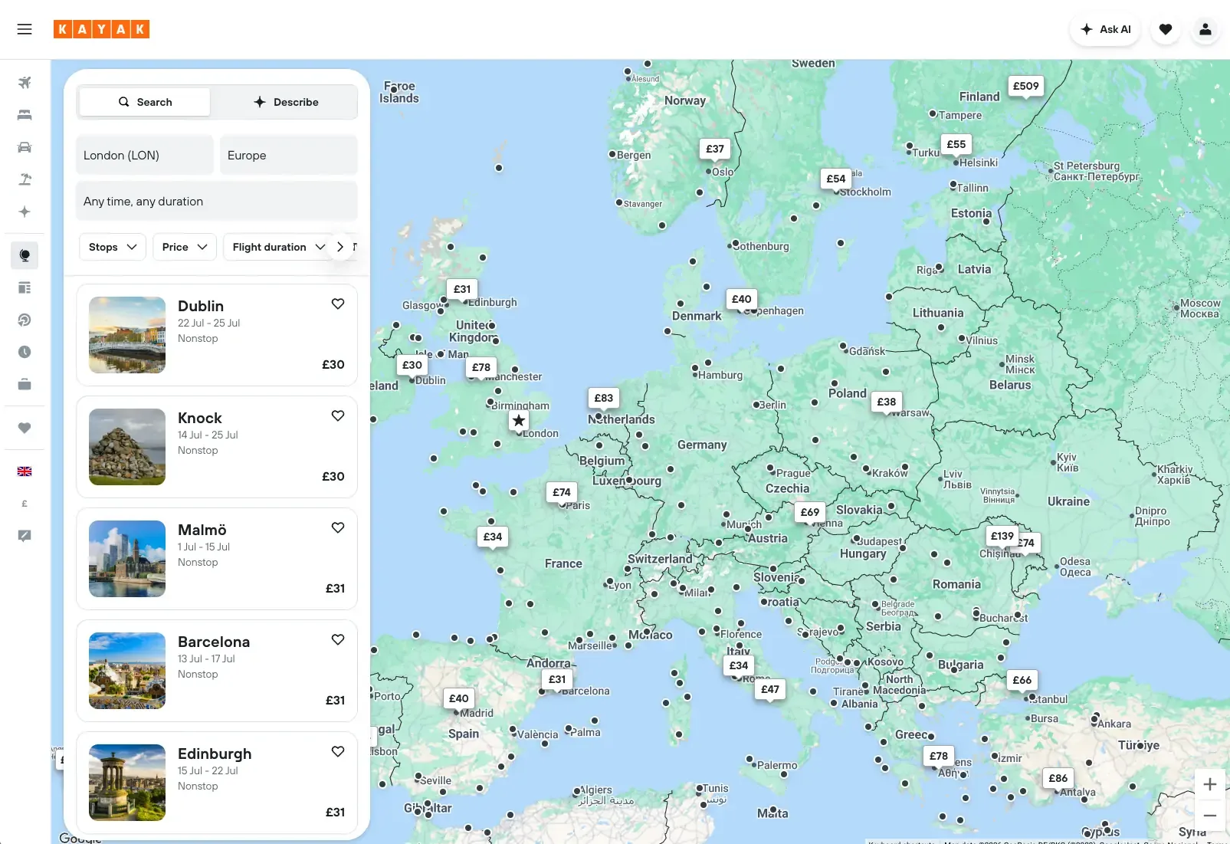Screen dimensions: 1230x844
Task: Click the £55 price marker near Helsinki
Action: [956, 144]
